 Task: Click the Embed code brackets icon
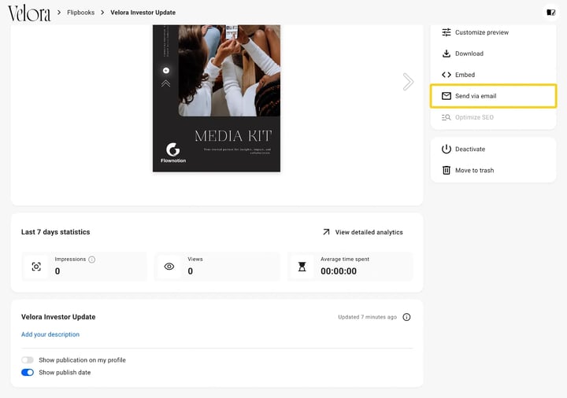447,75
